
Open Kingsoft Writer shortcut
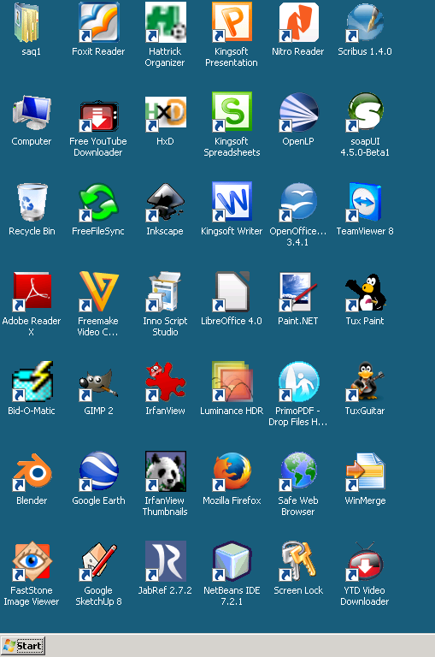pyautogui.click(x=232, y=201)
